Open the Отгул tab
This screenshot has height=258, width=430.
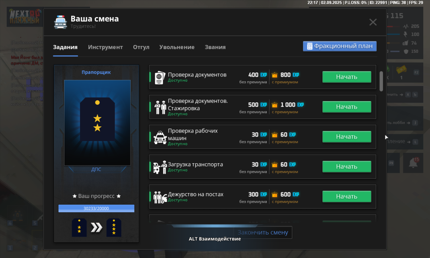coord(141,47)
